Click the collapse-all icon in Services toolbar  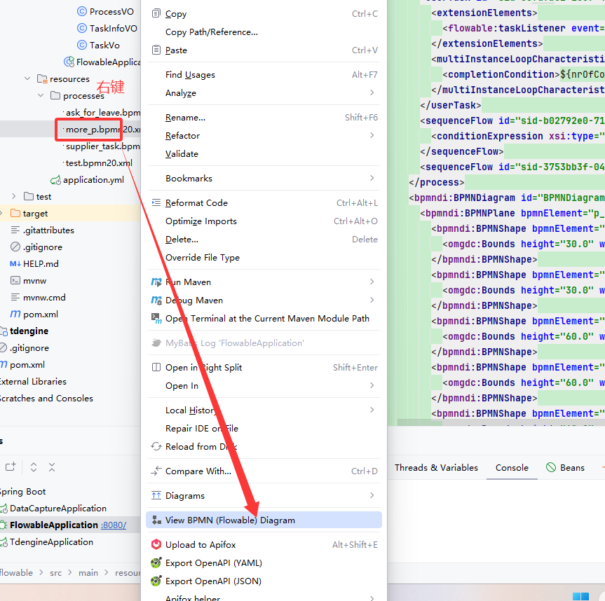pyautogui.click(x=52, y=467)
